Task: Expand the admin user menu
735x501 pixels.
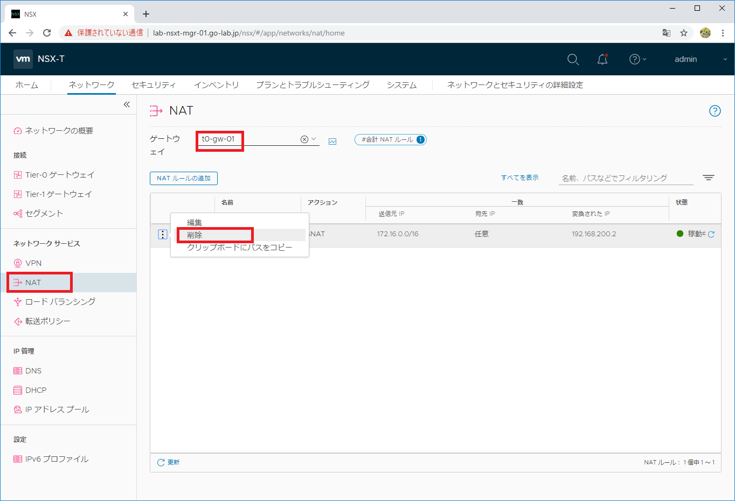Action: pyautogui.click(x=701, y=59)
